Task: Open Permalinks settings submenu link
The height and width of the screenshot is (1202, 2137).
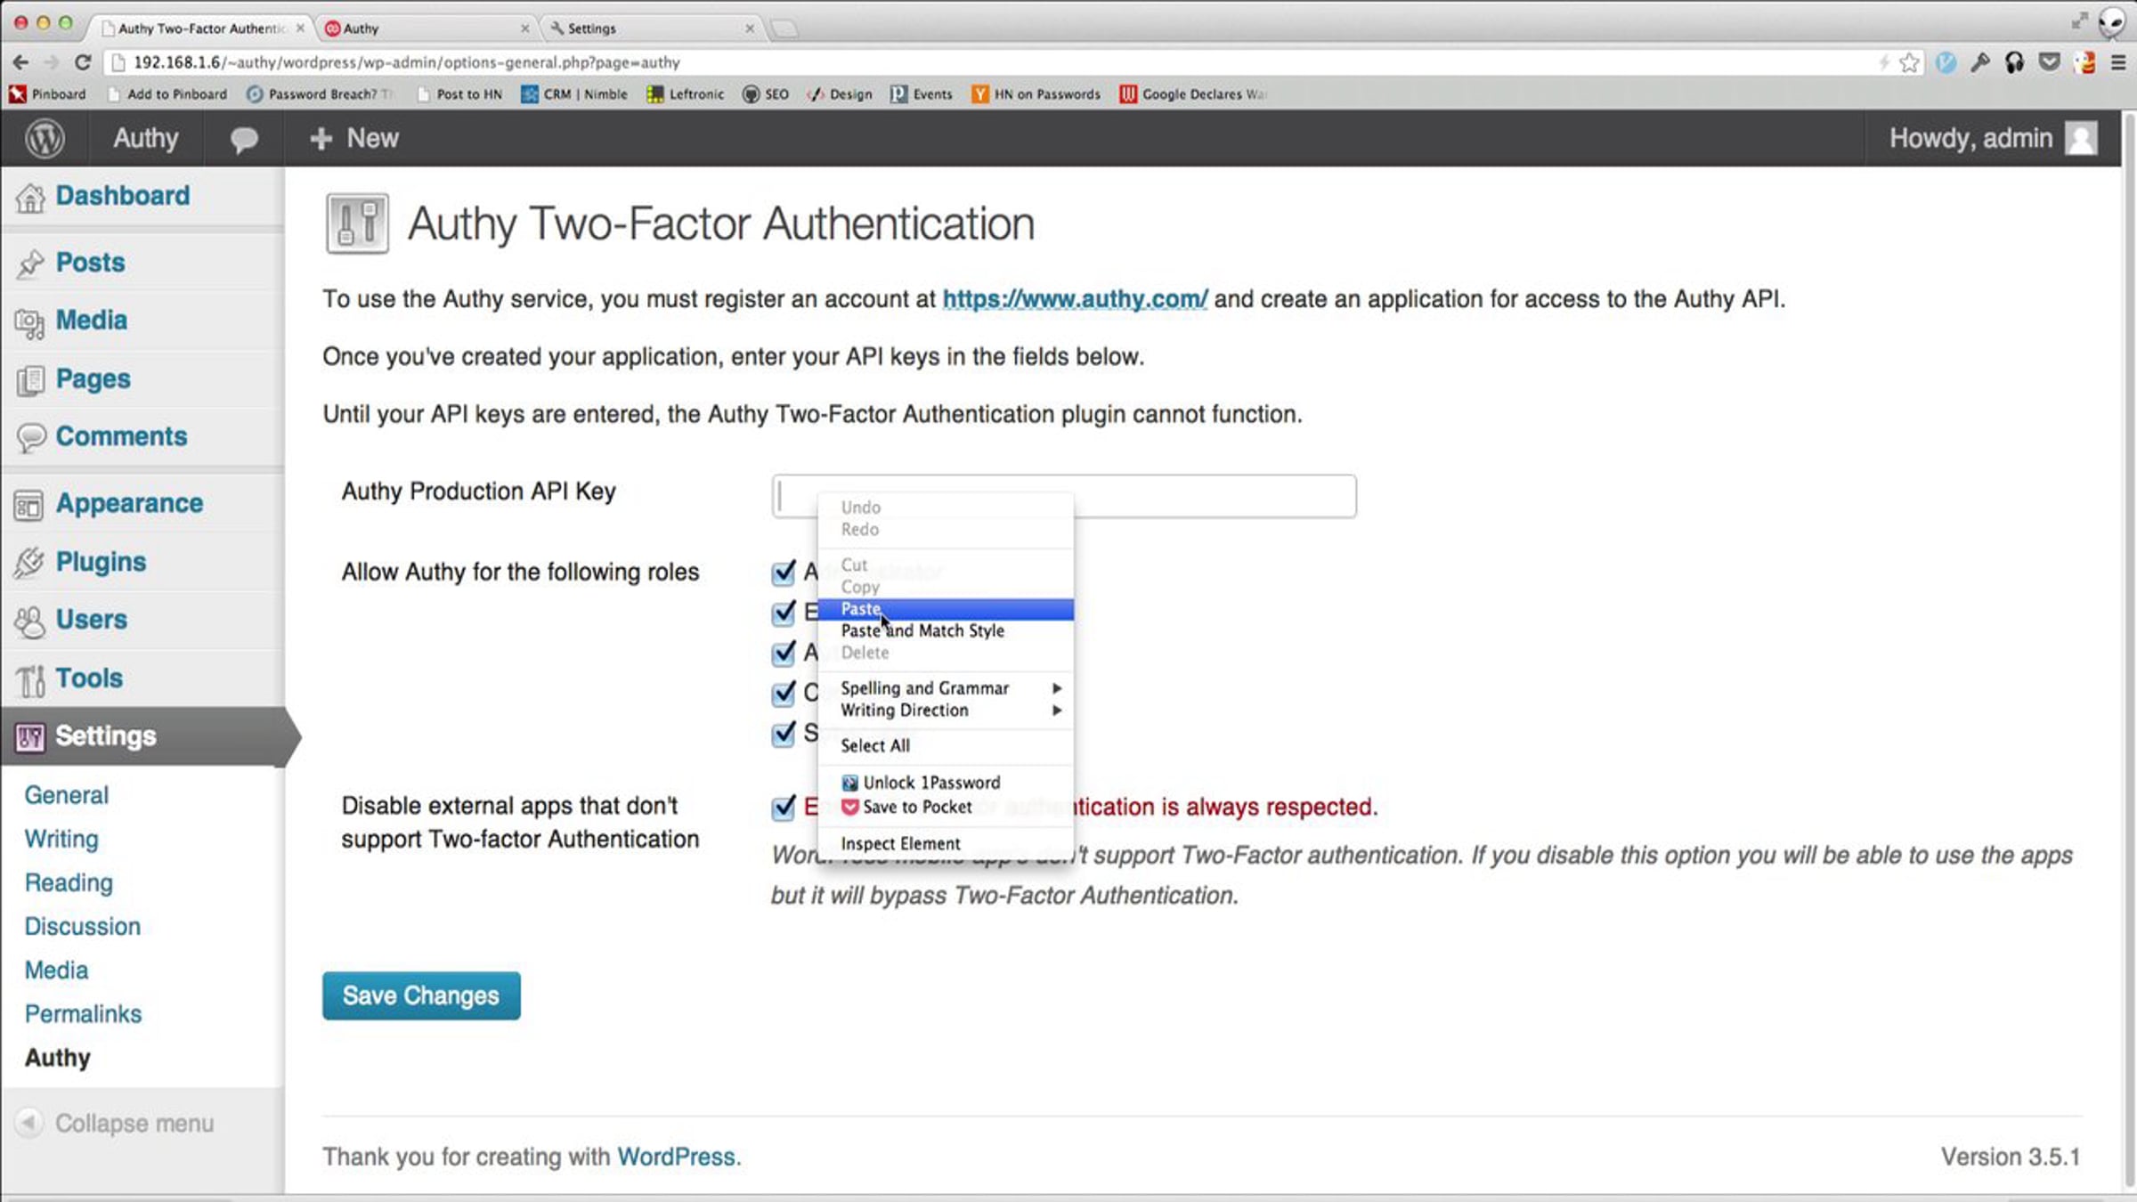Action: [83, 1014]
